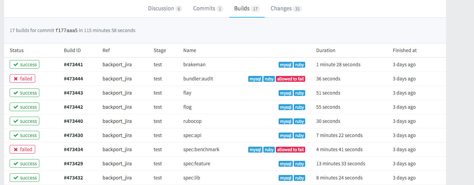Image resolution: width=474 pixels, height=185 pixels.
Task: Click the allowed to fail label on bundler:audit
Action: point(290,79)
